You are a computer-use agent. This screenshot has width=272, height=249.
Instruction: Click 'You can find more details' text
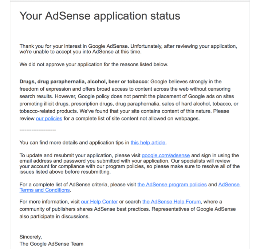(74, 143)
